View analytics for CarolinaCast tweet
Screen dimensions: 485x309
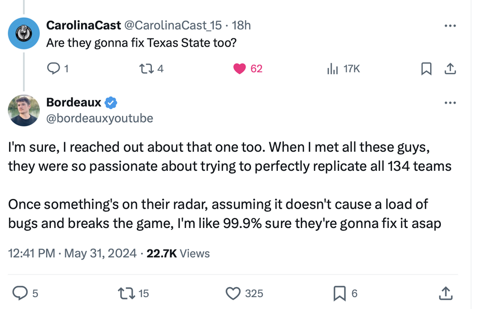(x=333, y=69)
